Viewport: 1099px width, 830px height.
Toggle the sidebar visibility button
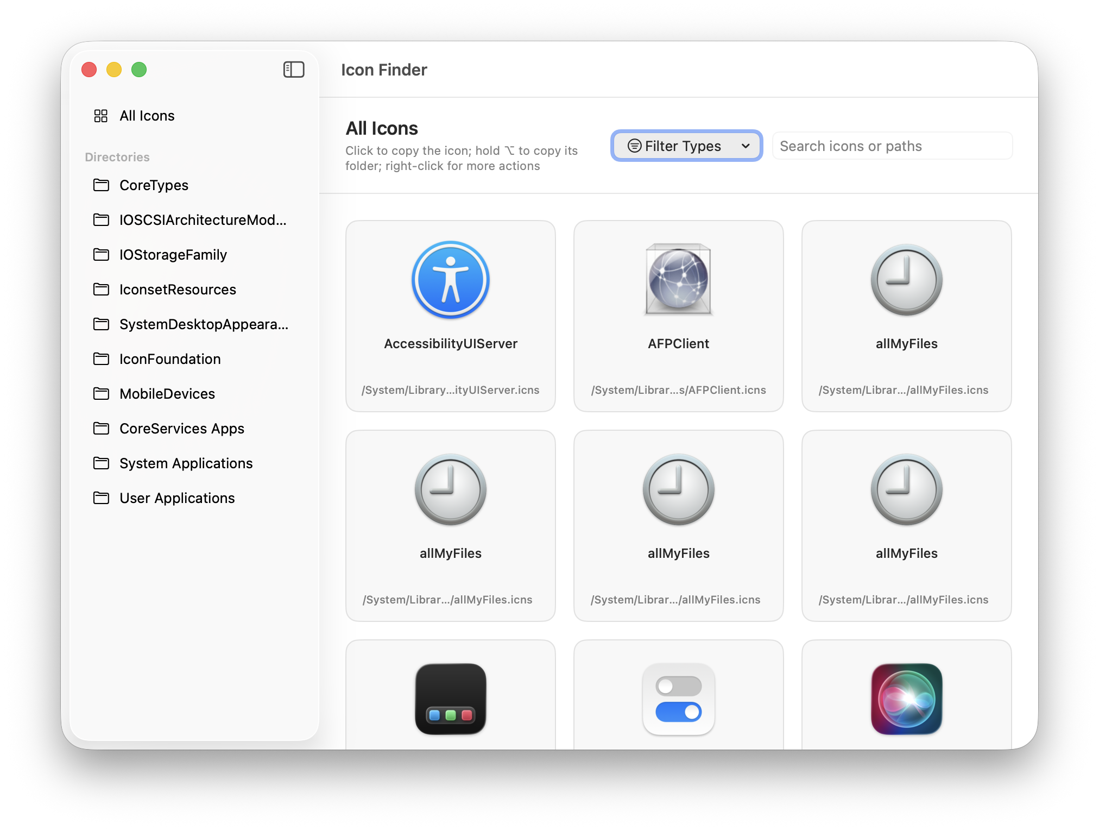point(294,70)
